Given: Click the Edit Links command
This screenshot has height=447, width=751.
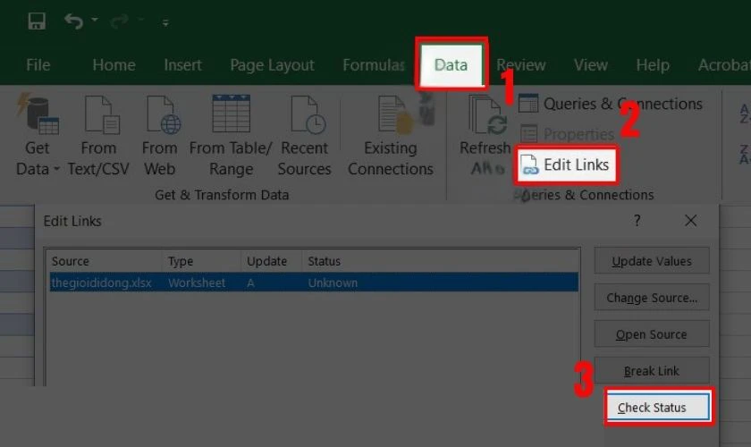Looking at the screenshot, I should click(566, 164).
